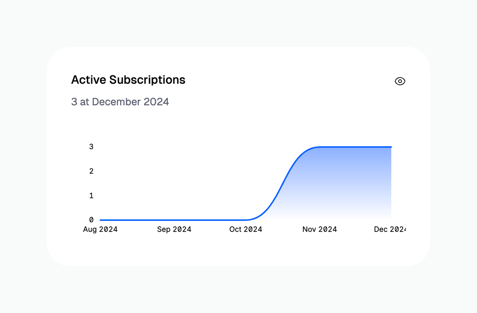Click the y-axis value 1
Screen dimensions: 477x313
pyautogui.click(x=91, y=195)
